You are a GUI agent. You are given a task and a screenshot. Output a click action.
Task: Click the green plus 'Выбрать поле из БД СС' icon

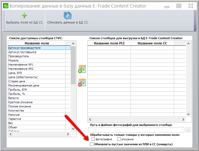pos(24,16)
